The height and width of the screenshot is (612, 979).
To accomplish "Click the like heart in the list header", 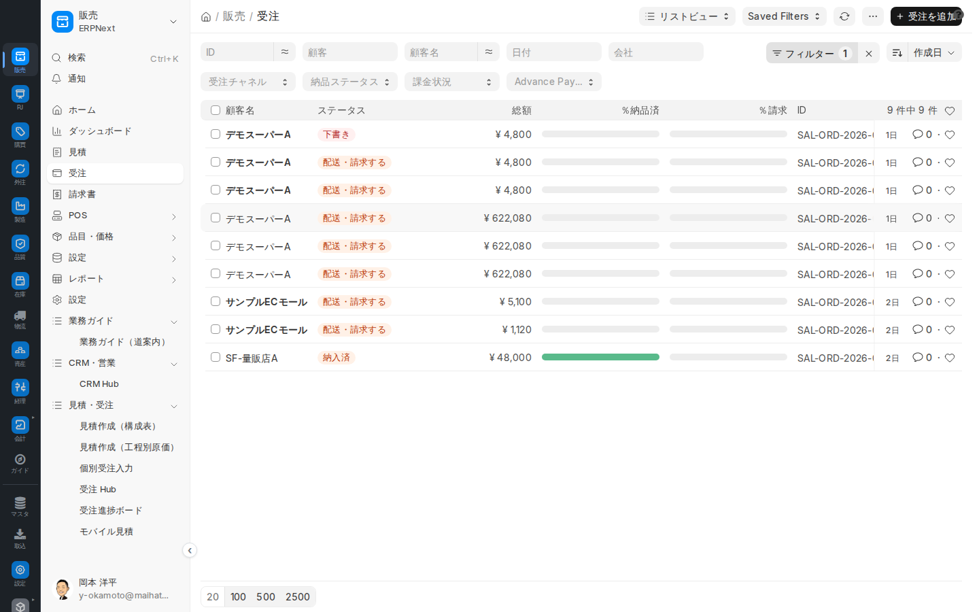I will point(950,111).
